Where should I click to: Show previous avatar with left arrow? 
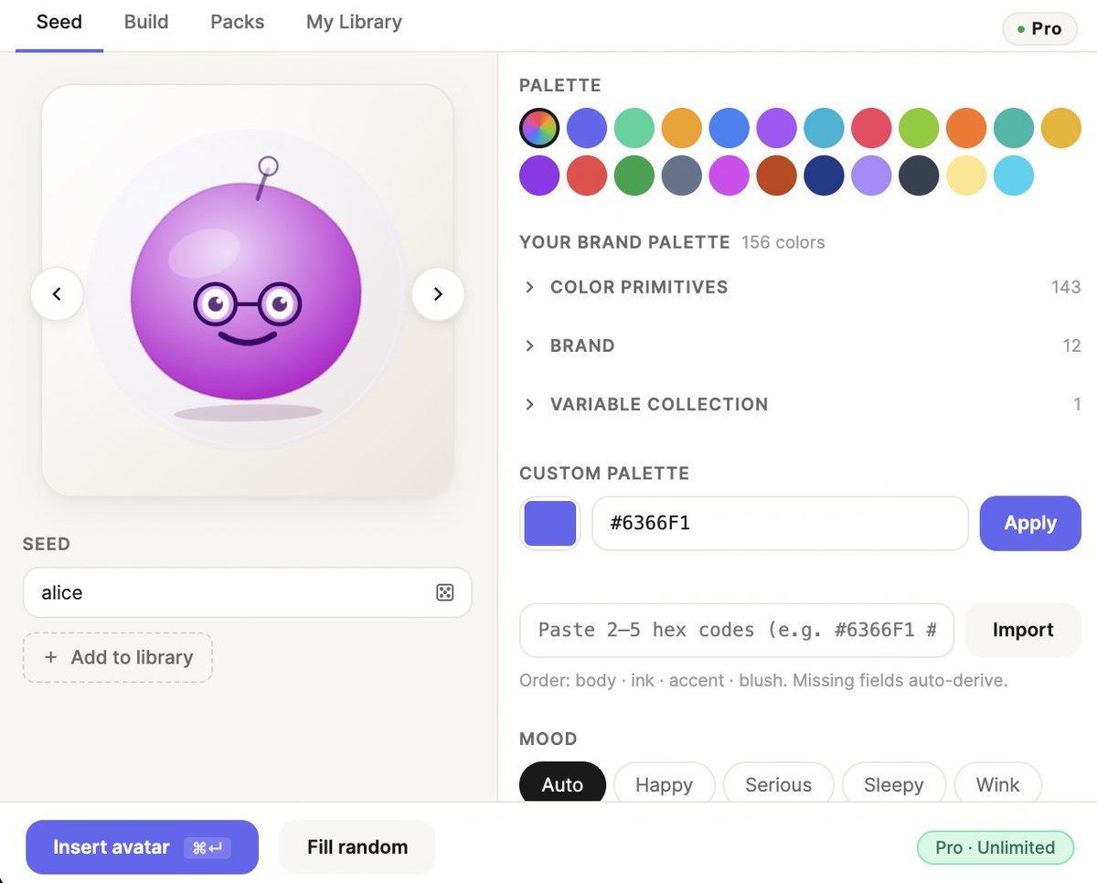coord(57,293)
